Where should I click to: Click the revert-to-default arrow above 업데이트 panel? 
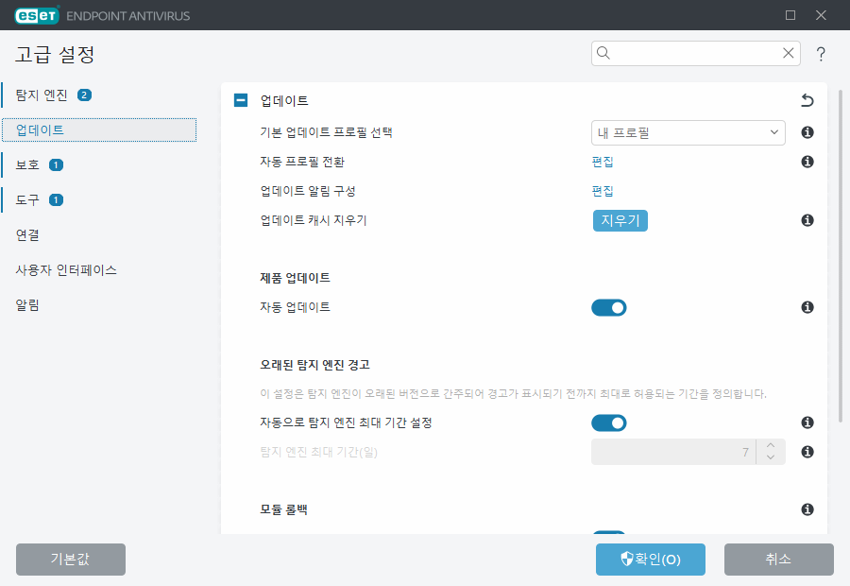(x=807, y=98)
